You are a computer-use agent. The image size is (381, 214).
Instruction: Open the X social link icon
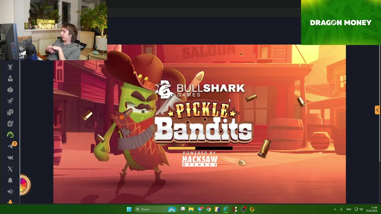(10, 169)
